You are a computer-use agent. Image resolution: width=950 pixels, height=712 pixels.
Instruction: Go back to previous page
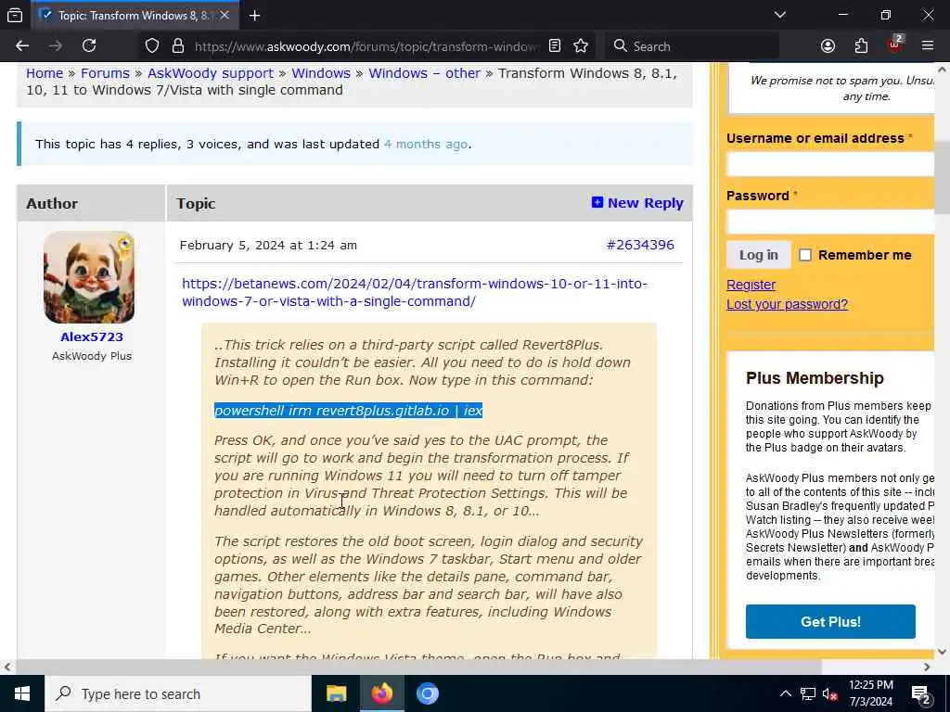[x=22, y=46]
